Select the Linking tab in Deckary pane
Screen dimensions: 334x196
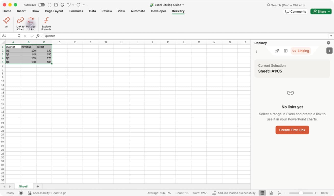[301, 51]
